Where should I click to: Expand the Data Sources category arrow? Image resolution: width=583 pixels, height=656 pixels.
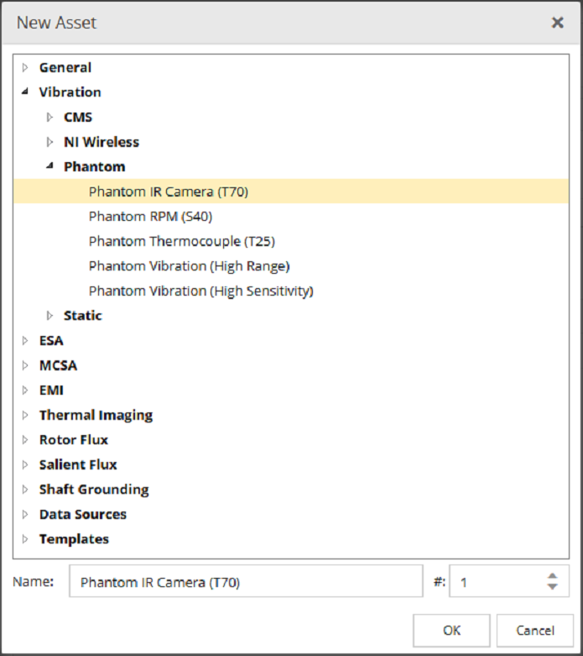[25, 514]
